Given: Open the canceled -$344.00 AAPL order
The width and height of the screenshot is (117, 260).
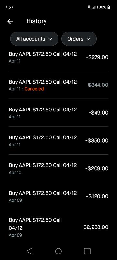Looking at the screenshot, I should coord(58,85).
